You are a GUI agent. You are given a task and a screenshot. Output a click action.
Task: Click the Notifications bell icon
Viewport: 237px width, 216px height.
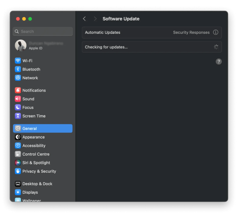point(18,90)
